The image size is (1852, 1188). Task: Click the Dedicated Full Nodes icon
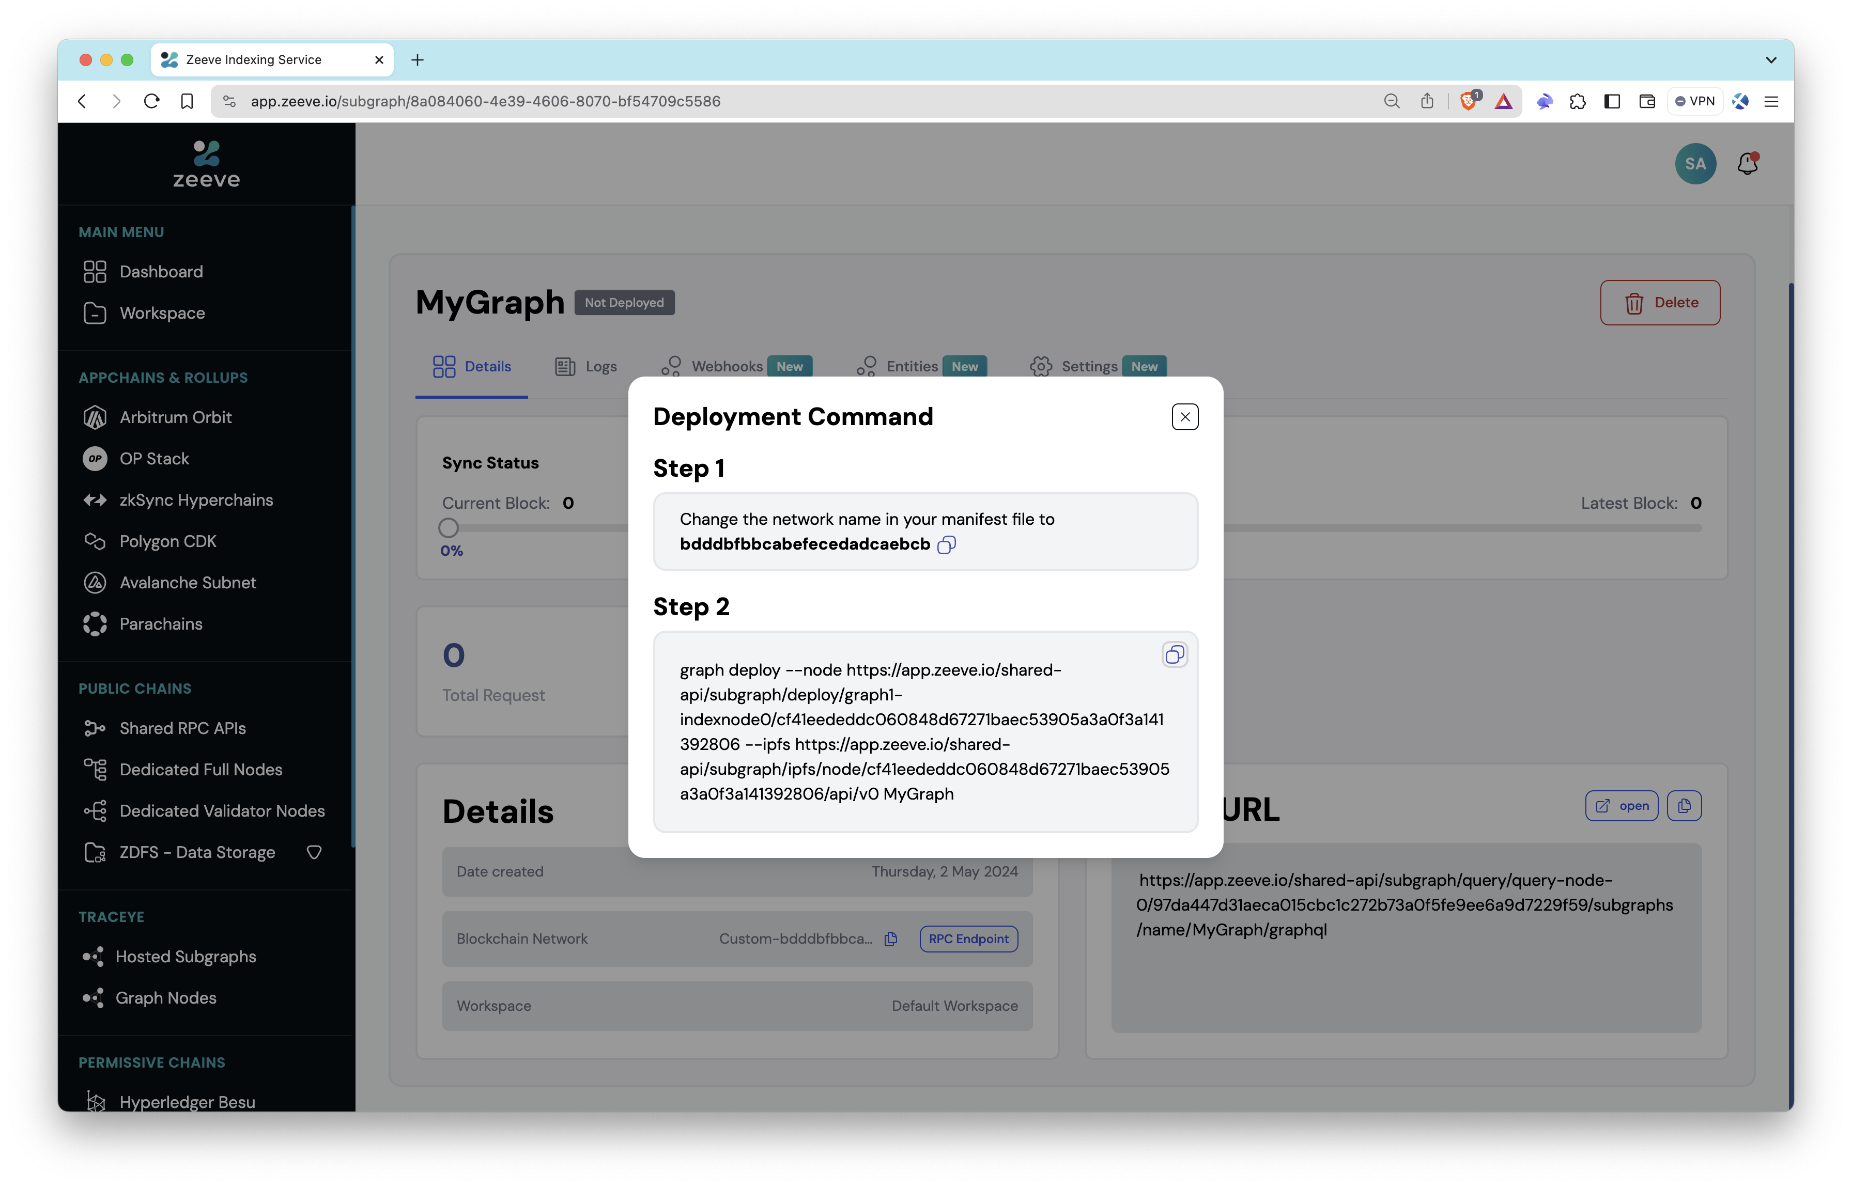(95, 770)
